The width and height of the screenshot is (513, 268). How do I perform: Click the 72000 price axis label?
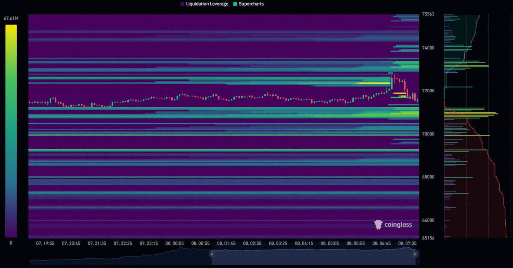[429, 91]
